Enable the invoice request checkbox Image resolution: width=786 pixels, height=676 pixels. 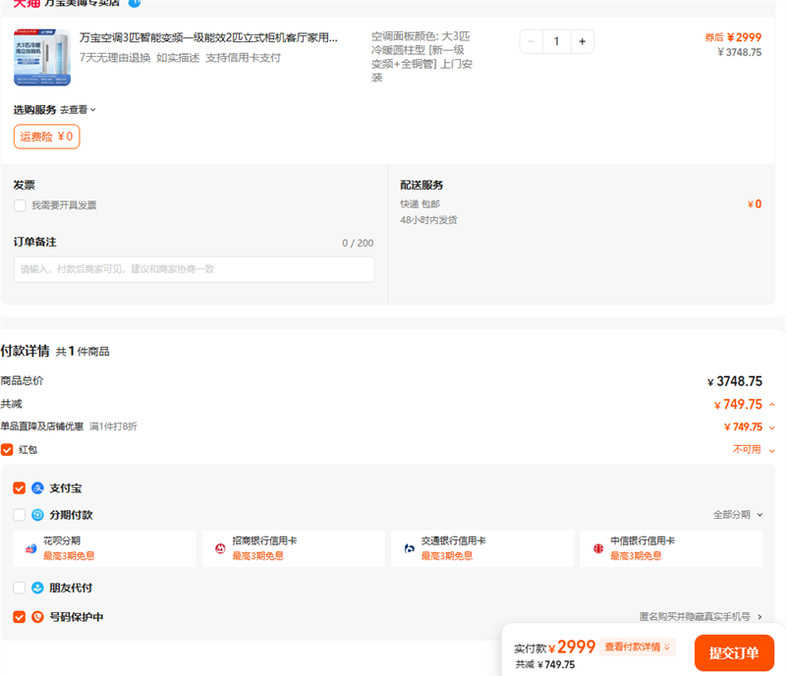tap(20, 205)
